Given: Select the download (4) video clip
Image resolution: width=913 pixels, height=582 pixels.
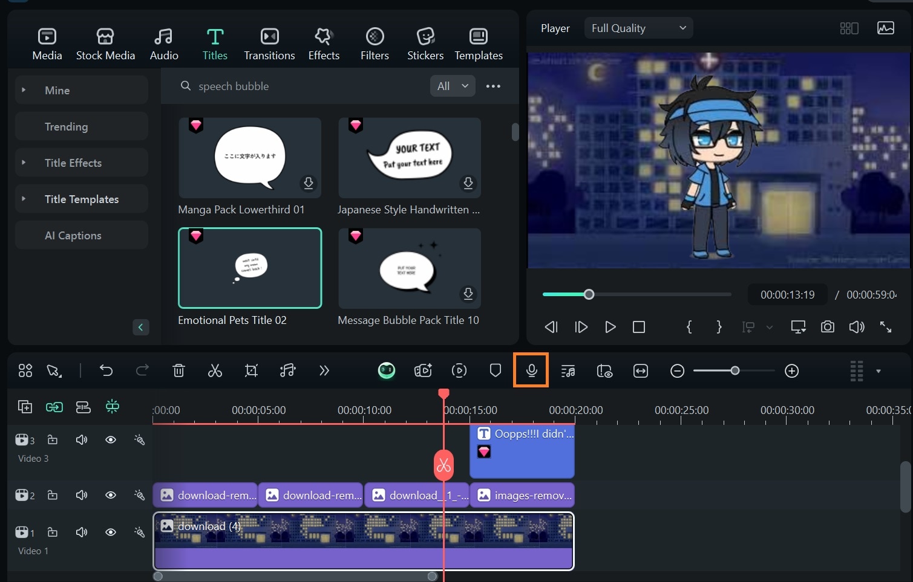Looking at the screenshot, I should pyautogui.click(x=364, y=541).
